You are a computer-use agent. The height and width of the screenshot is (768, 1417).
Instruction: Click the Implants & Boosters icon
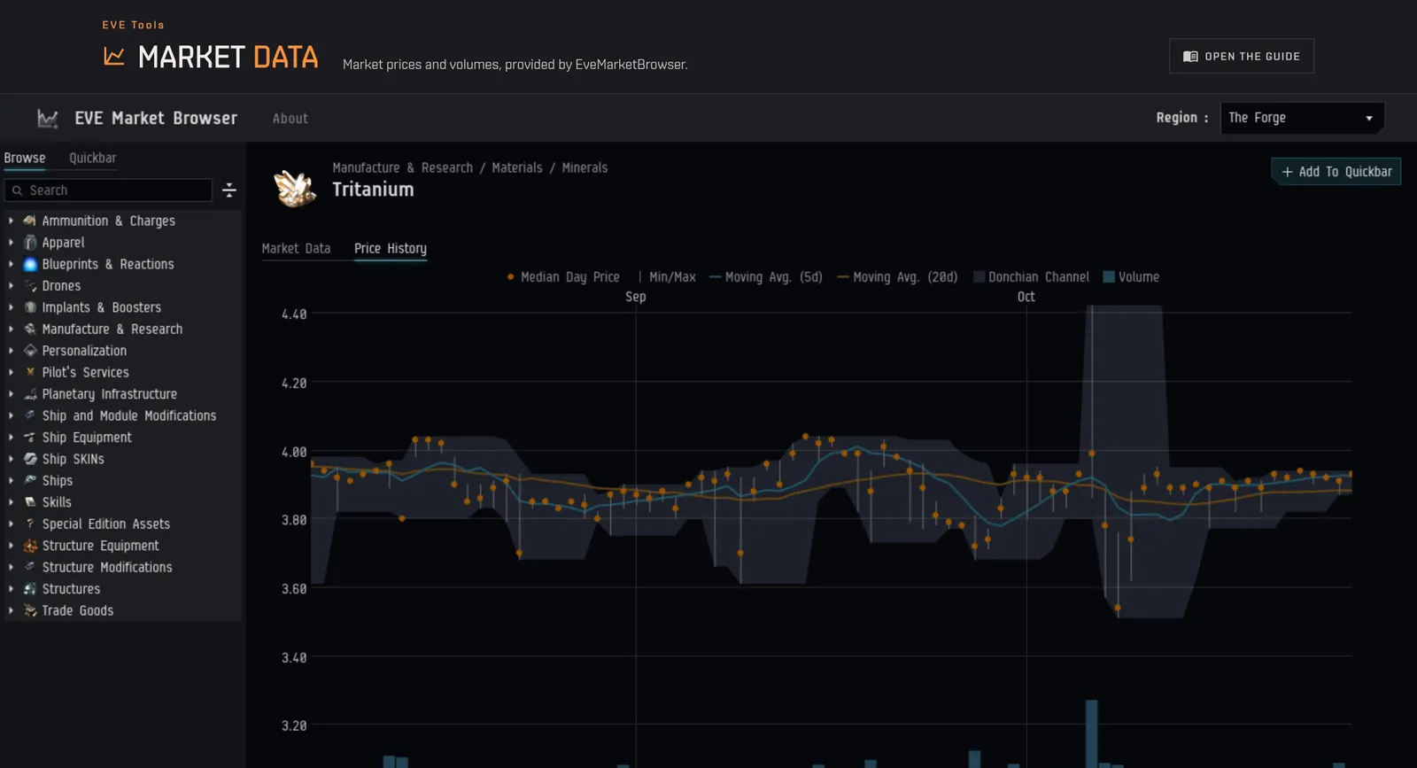coord(30,307)
